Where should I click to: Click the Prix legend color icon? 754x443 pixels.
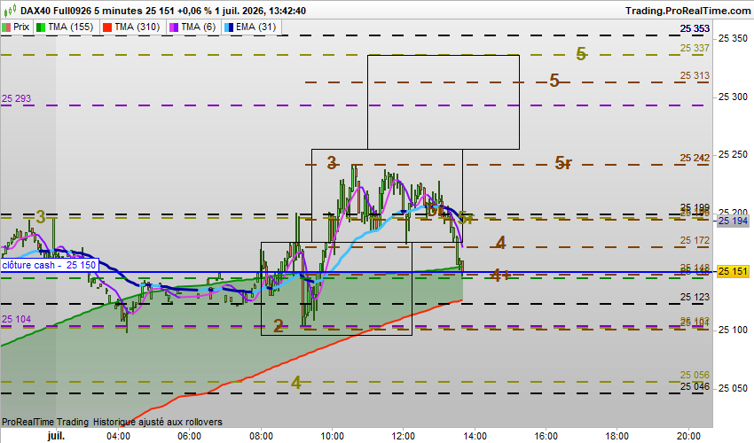click(6, 27)
